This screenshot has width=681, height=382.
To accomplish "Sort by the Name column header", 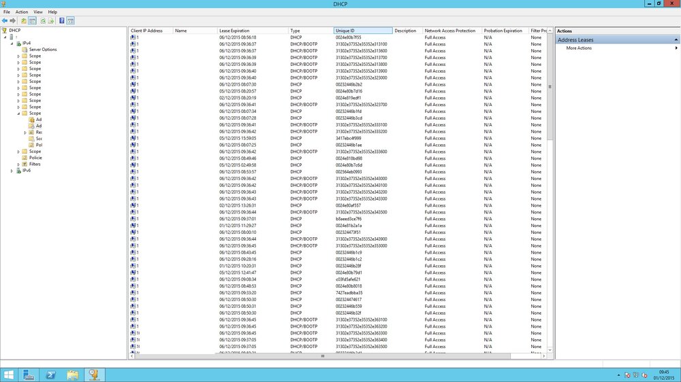I will pyautogui.click(x=195, y=31).
